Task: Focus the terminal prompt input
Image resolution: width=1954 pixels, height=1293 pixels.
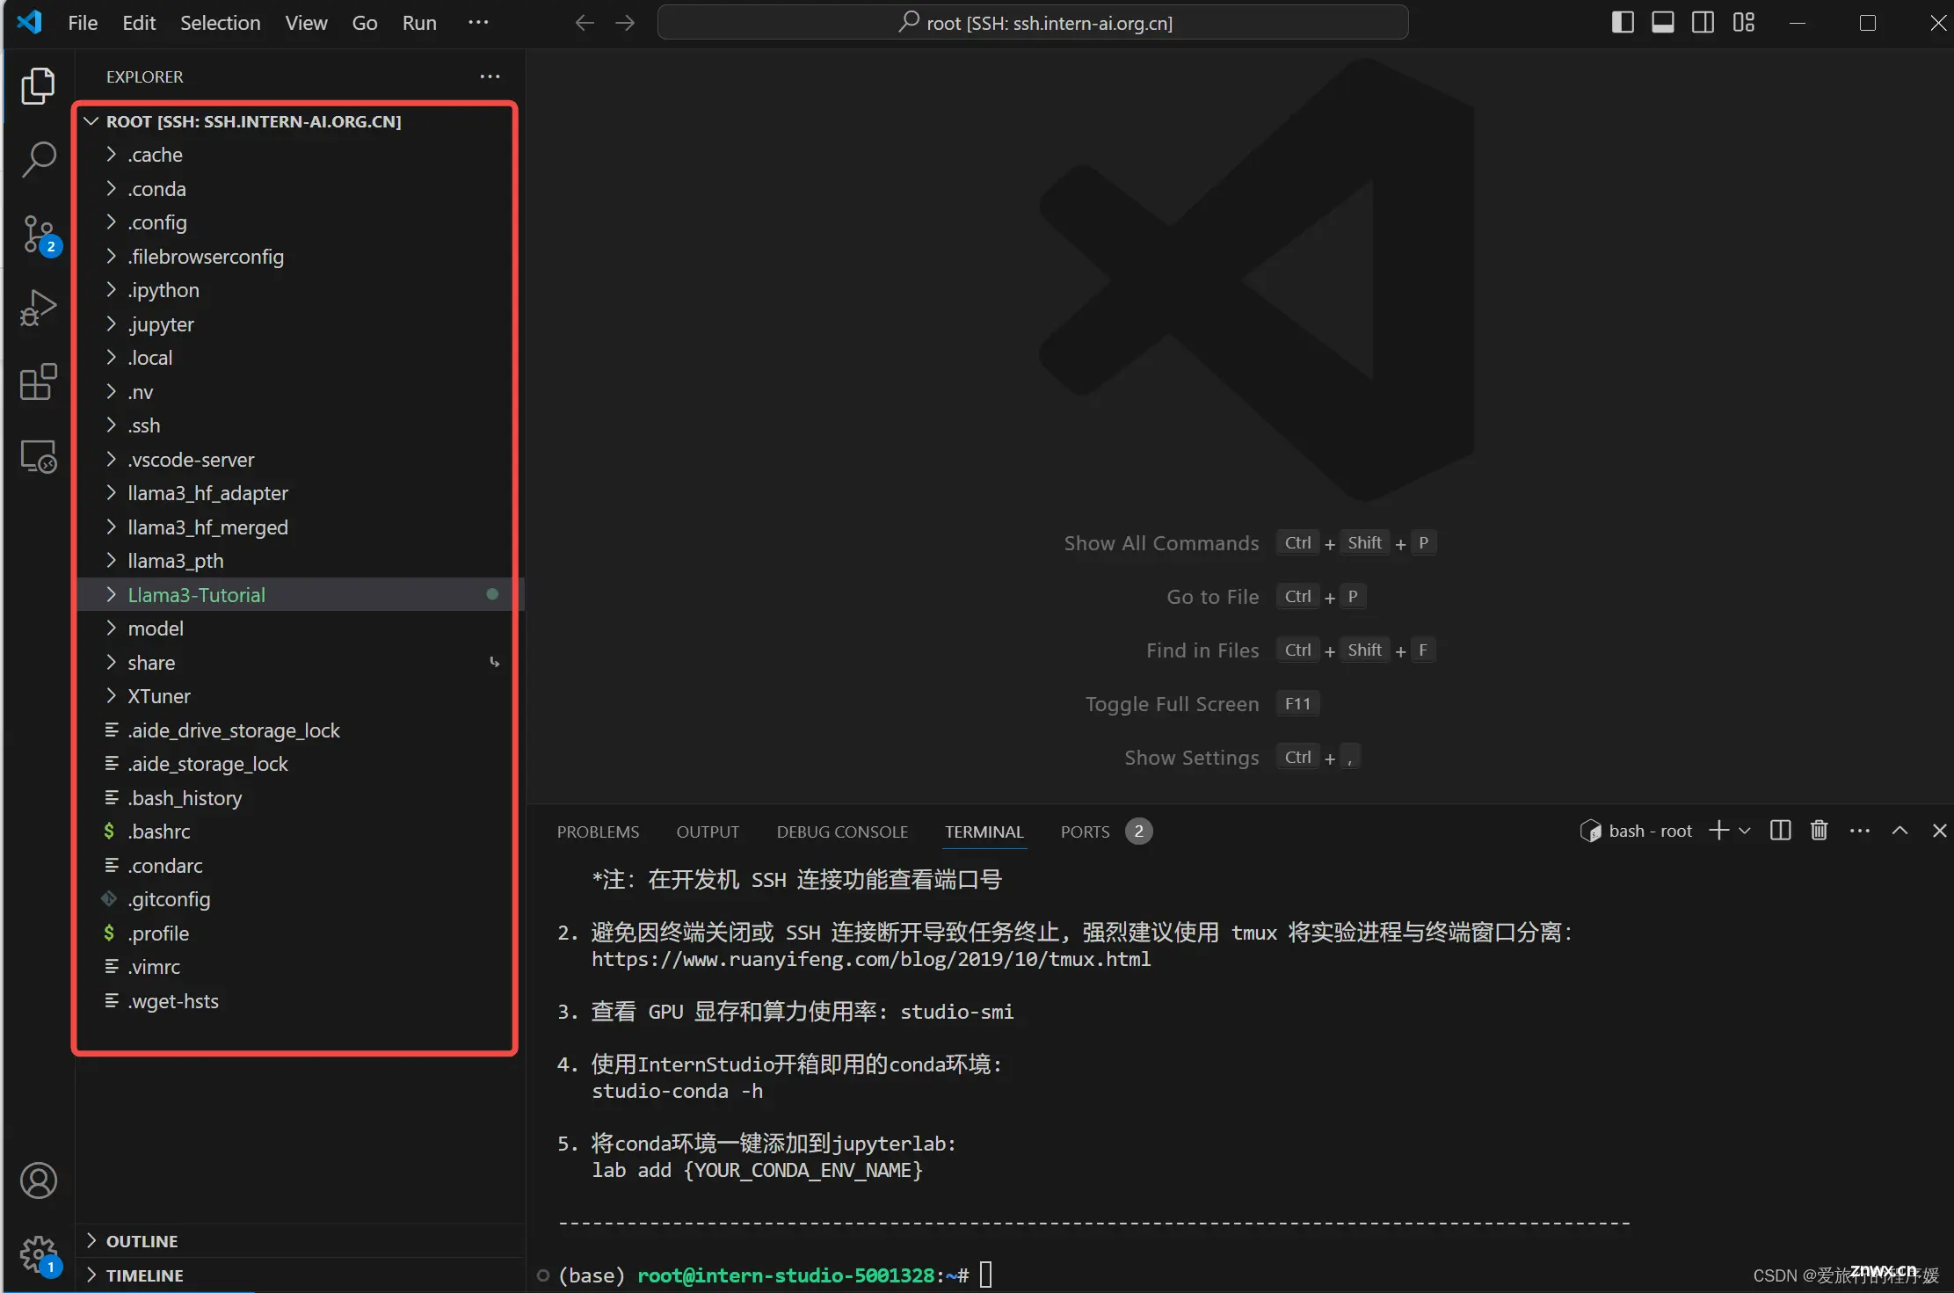Action: 985,1275
